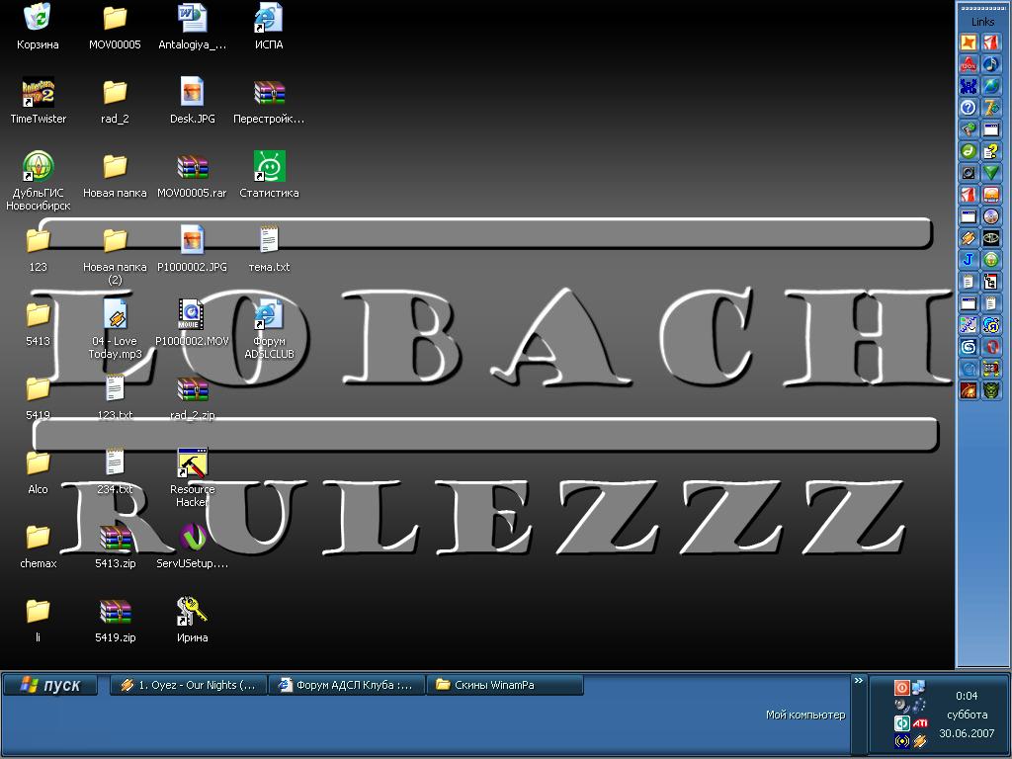
Task: Open the rad_2 folder
Action: pos(115,100)
